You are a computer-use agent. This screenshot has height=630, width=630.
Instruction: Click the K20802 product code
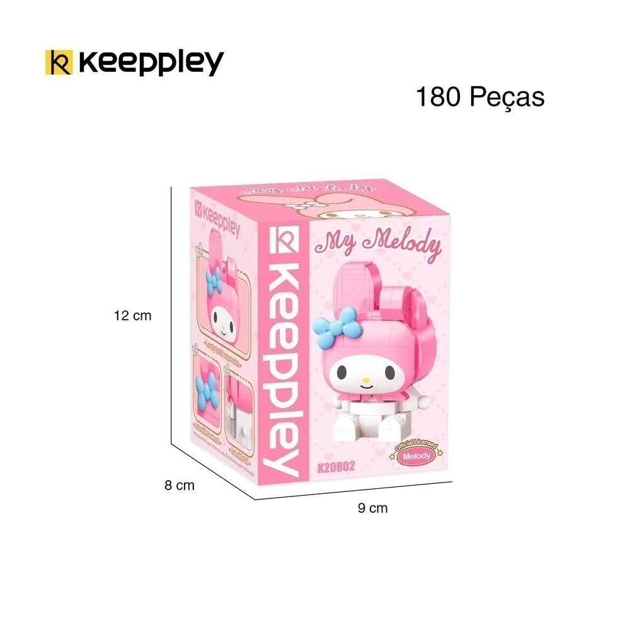pos(336,467)
